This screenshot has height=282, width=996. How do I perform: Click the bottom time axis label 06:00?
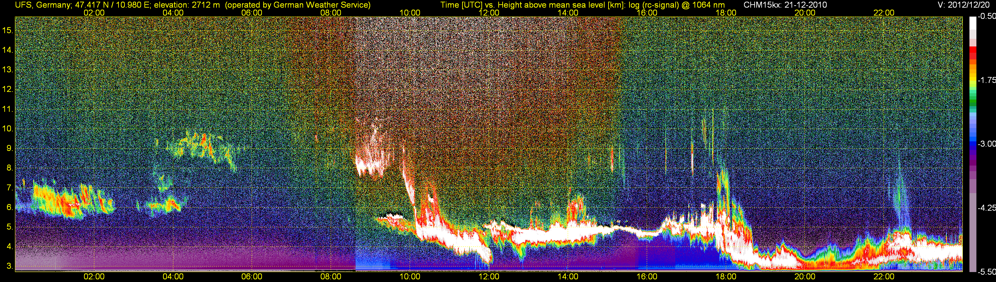(x=252, y=277)
